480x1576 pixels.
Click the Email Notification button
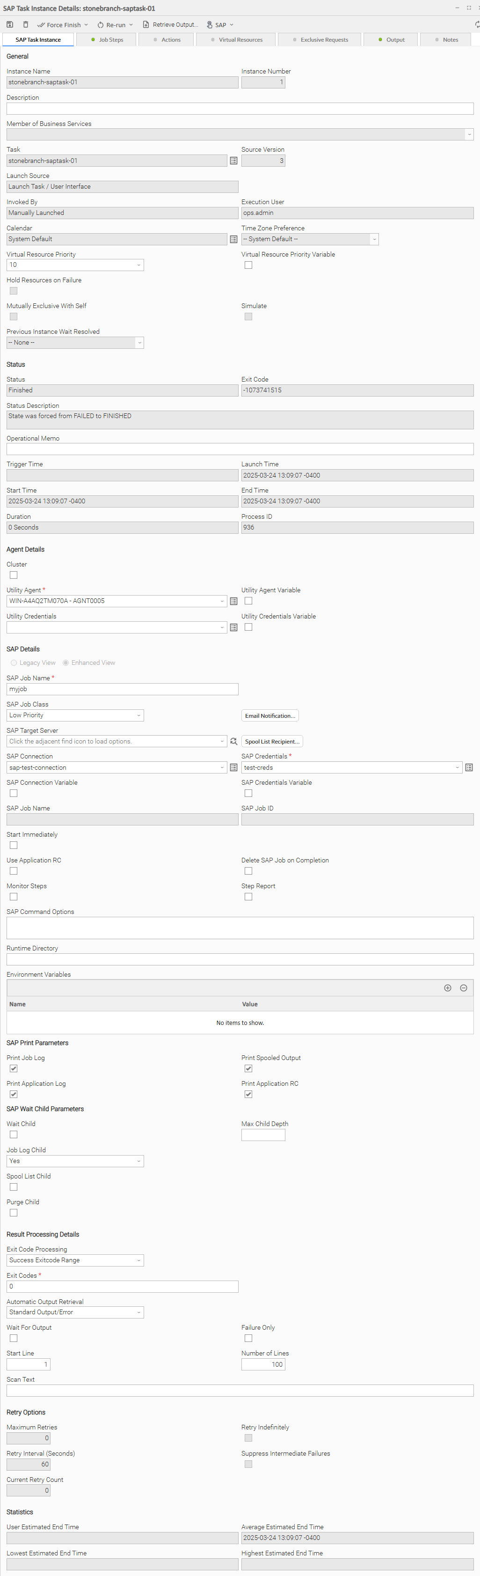269,716
